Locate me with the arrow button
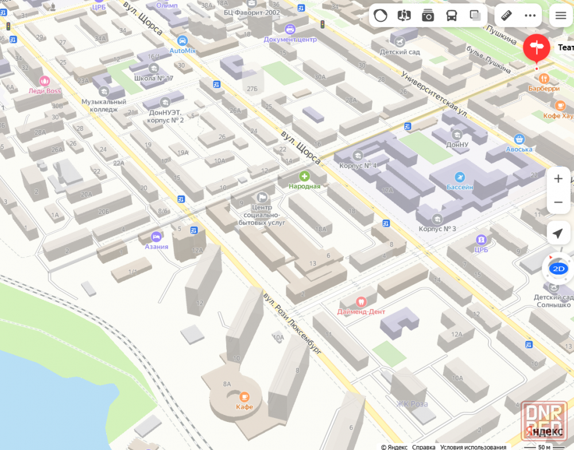Screen dimensions: 574x450 click(558, 233)
